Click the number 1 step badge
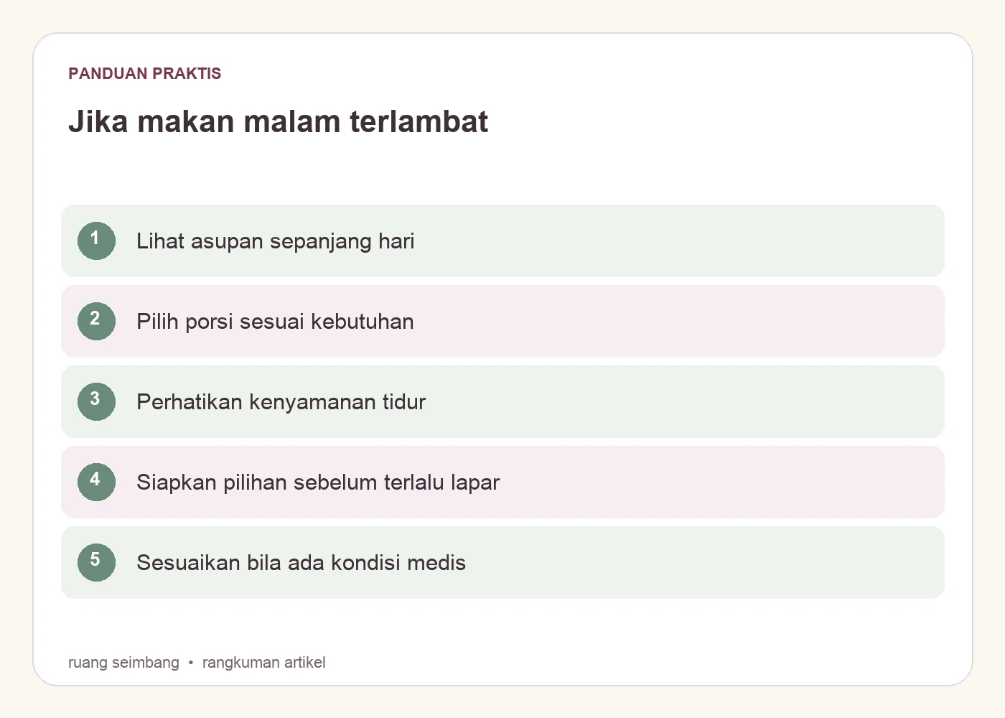 pos(96,241)
